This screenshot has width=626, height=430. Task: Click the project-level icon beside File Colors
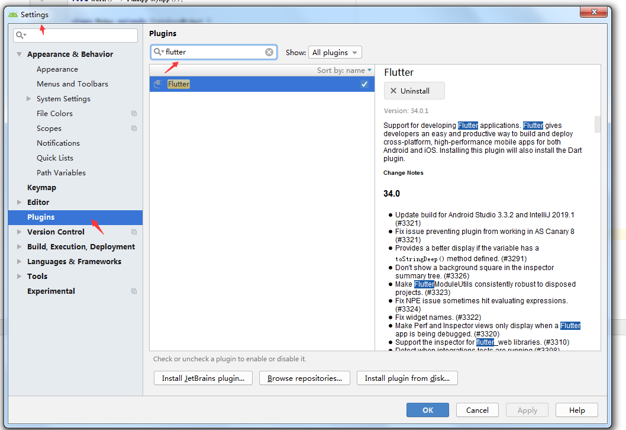(134, 114)
